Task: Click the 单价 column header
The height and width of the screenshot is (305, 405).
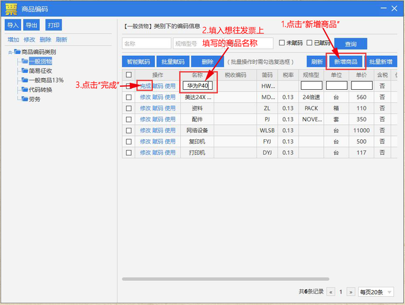Action: (361, 75)
